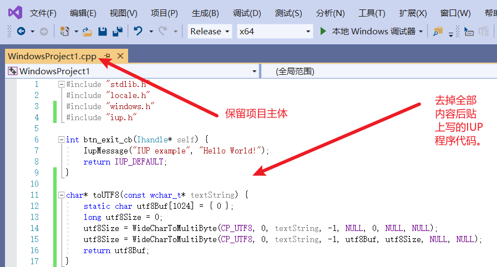The width and height of the screenshot is (497, 267).
Task: Click the toUTF8 function name on line 11
Action: tap(106, 195)
